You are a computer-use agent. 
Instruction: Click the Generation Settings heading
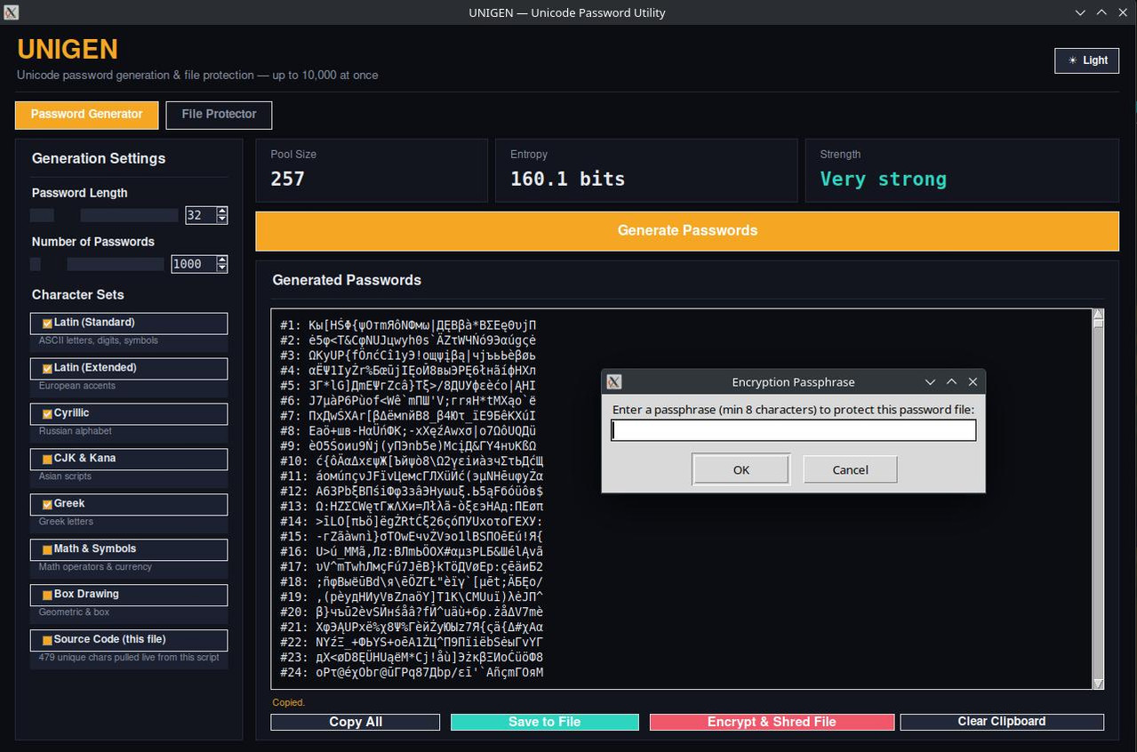click(x=99, y=158)
